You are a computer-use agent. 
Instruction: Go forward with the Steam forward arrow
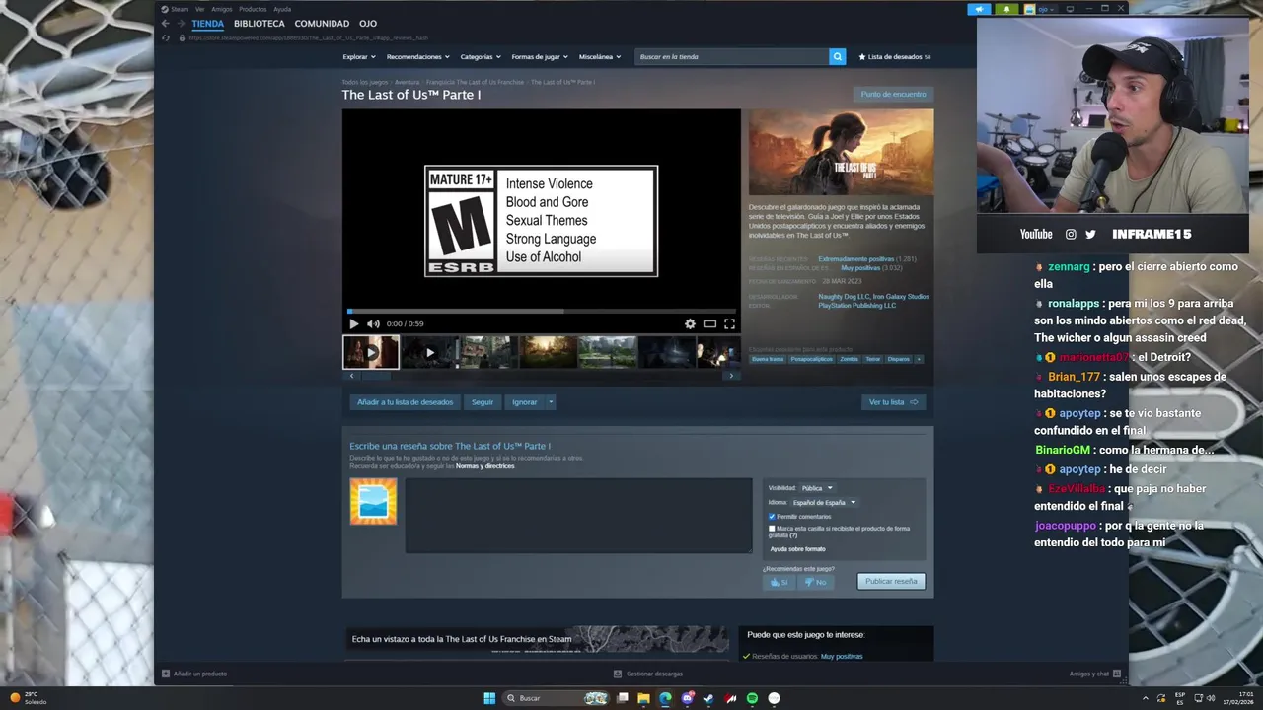point(181,24)
